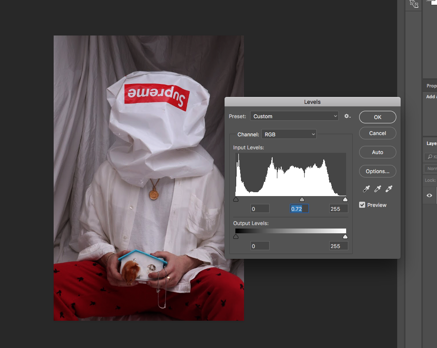Select the gray point eyedropper
Viewport: 437px width, 348px height.
point(377,189)
